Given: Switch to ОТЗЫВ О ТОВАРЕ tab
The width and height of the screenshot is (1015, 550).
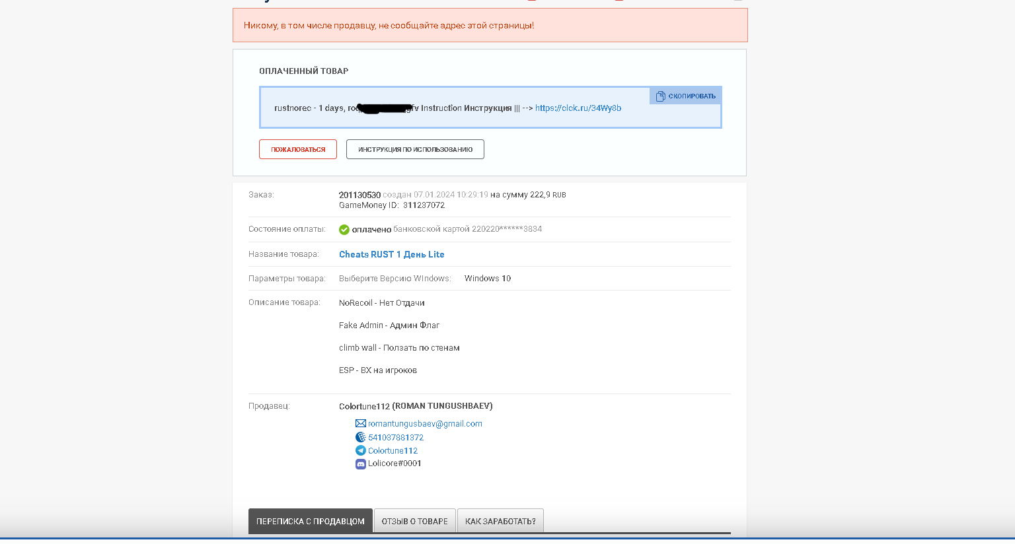Looking at the screenshot, I should pyautogui.click(x=415, y=521).
